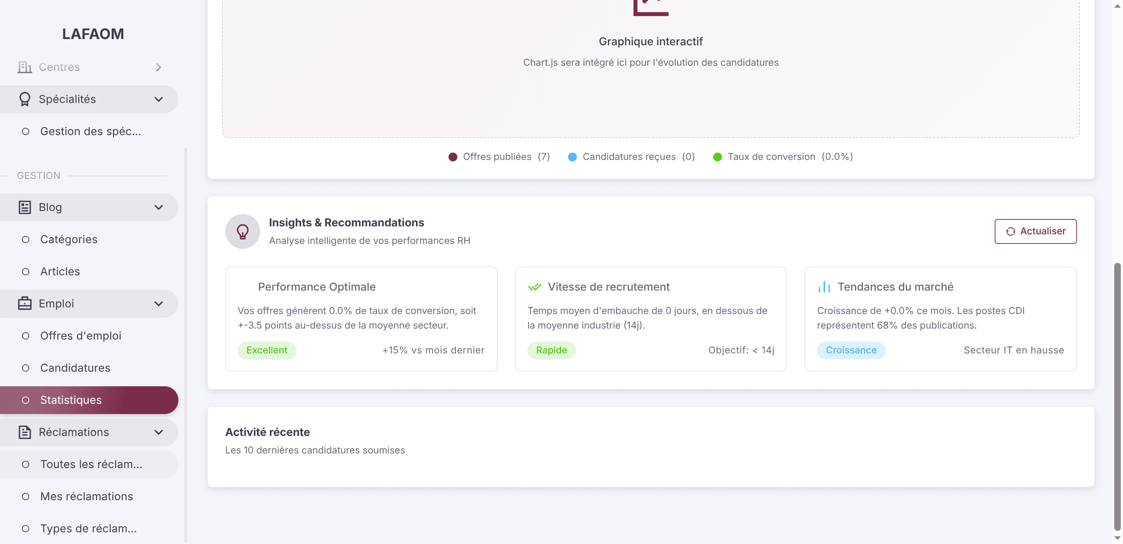Toggle the Offres publiées legend dot

(x=453, y=157)
